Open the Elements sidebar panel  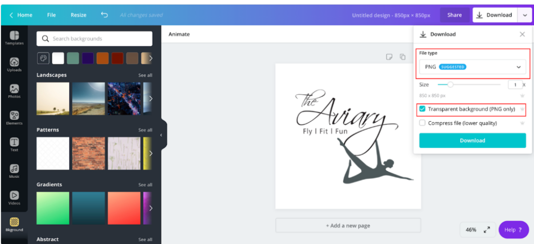coord(14,118)
